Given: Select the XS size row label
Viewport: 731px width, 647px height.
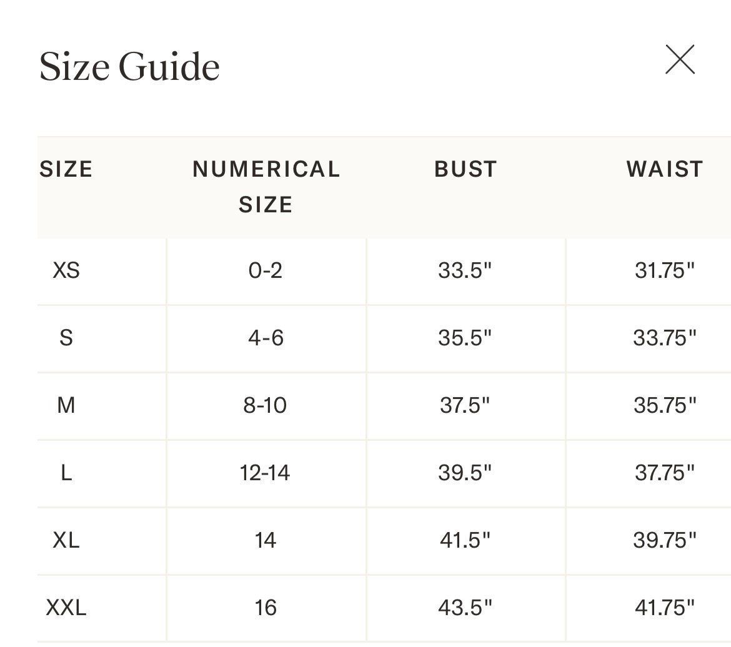Looking at the screenshot, I should pos(66,270).
